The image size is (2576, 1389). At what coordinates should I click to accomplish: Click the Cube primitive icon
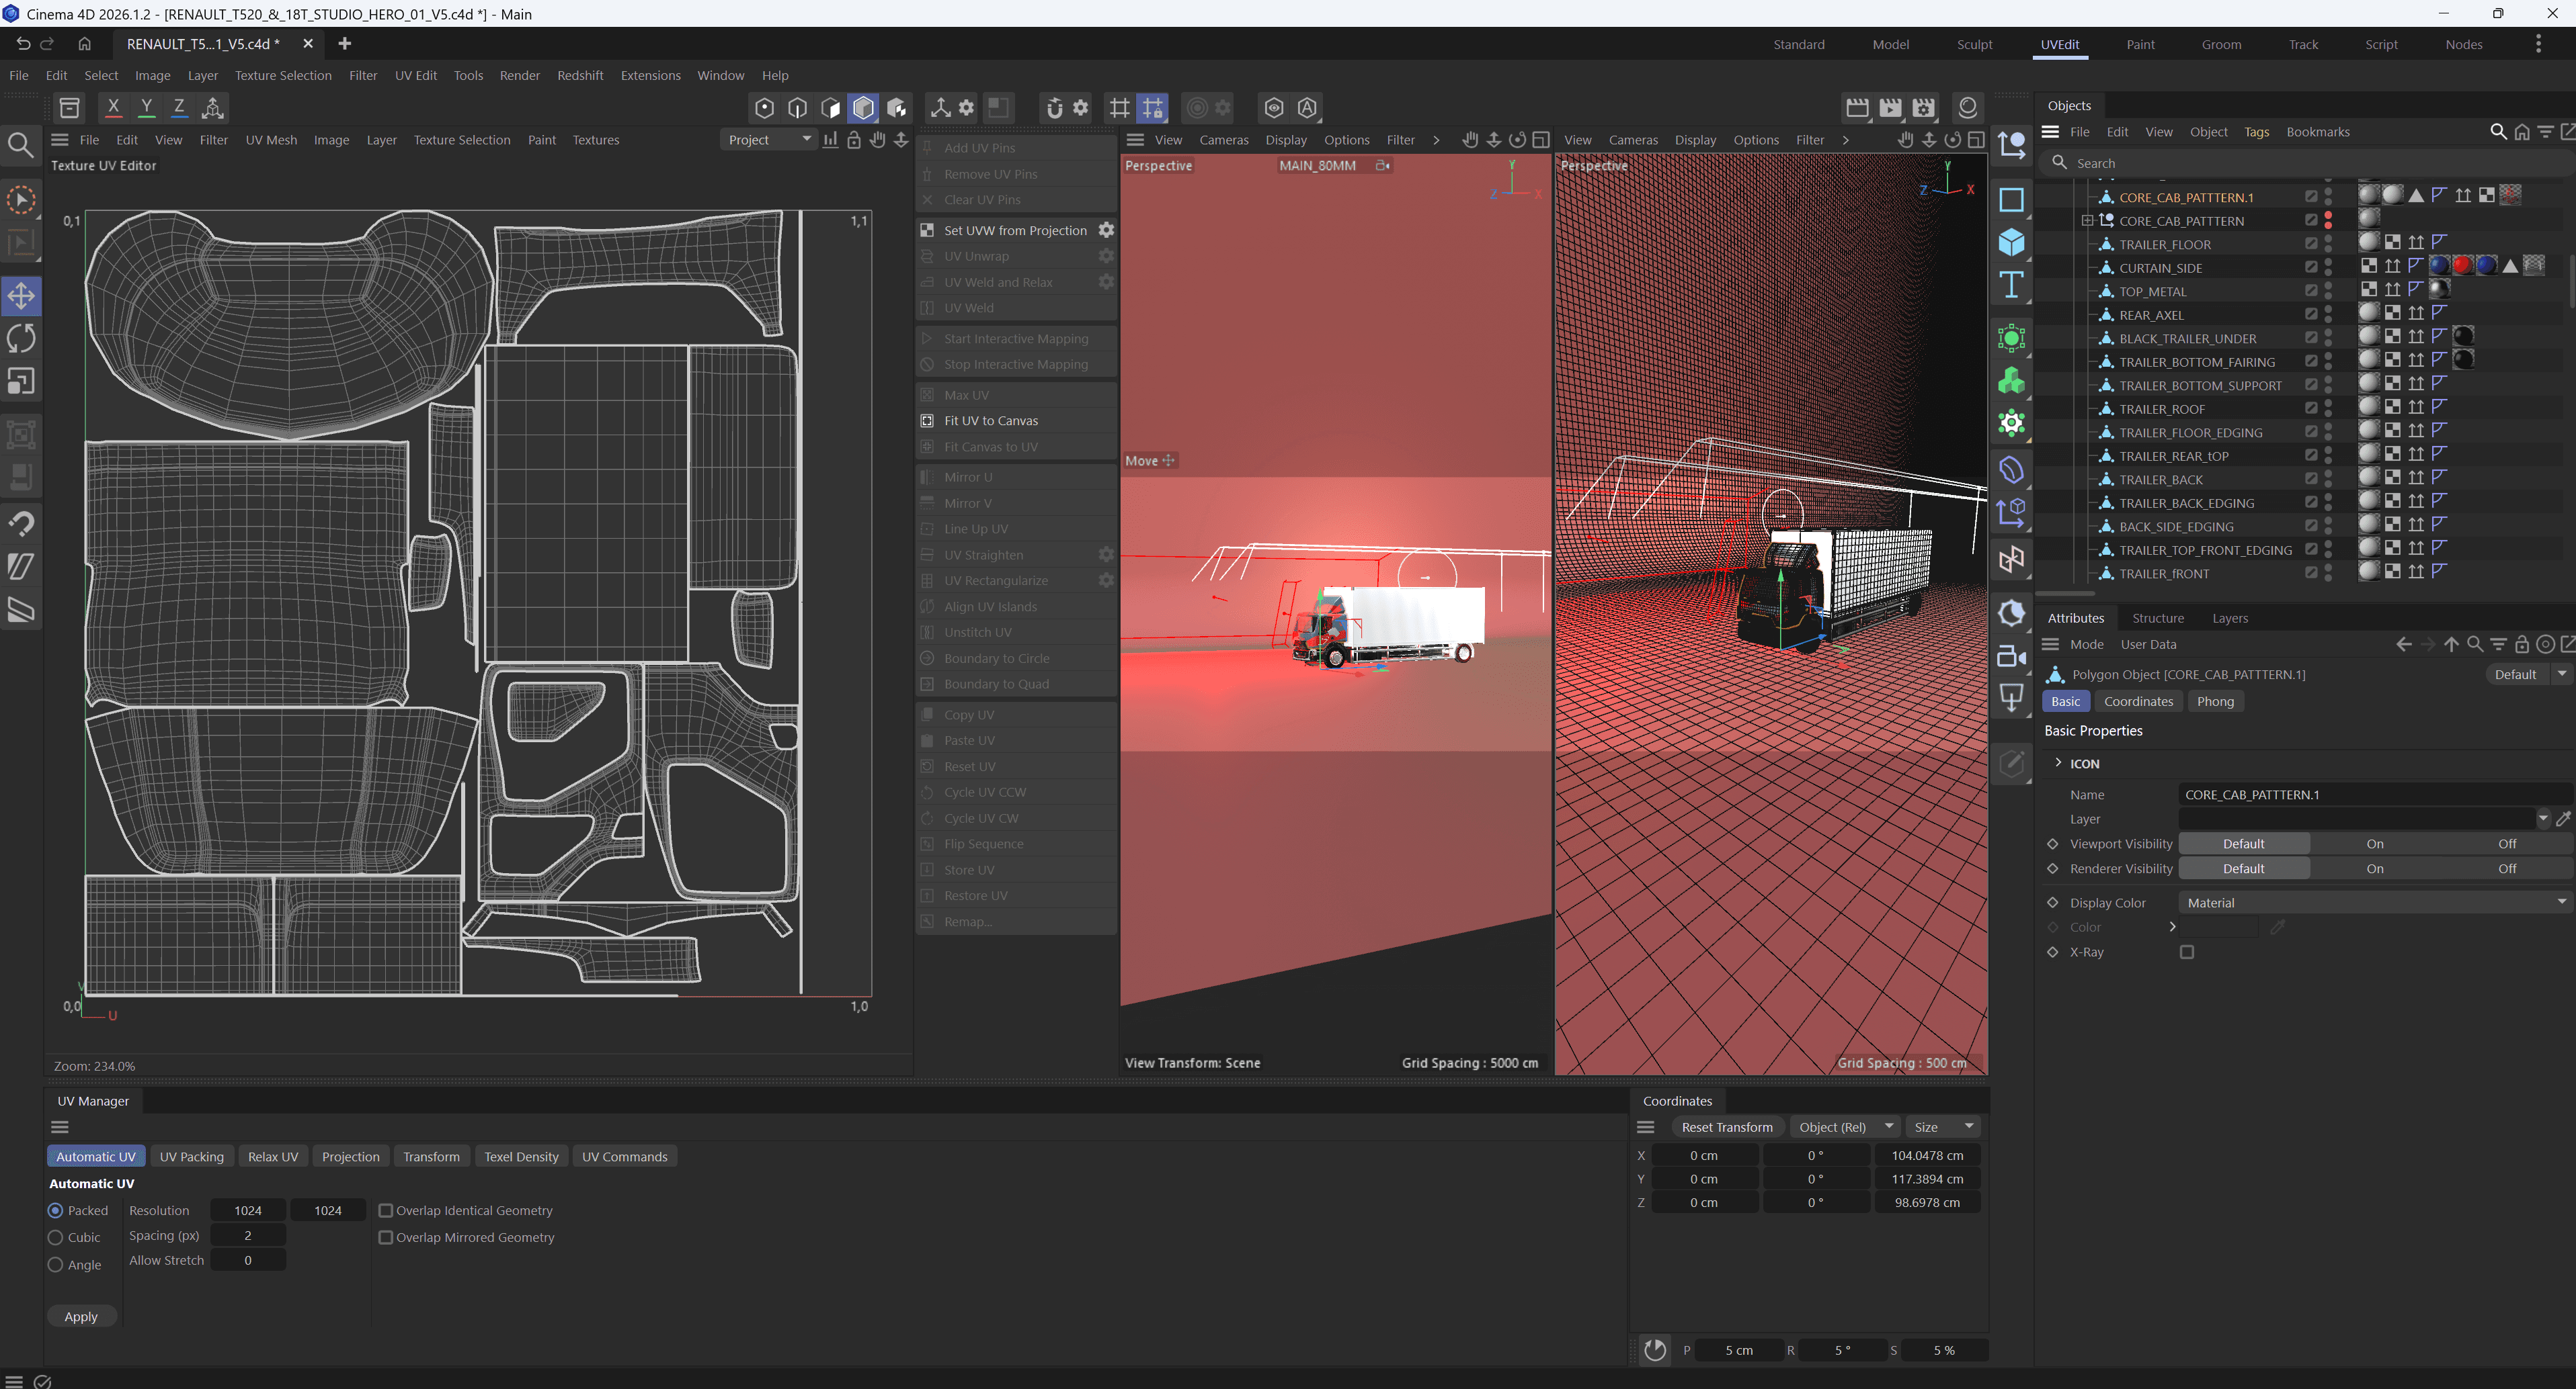point(2011,243)
